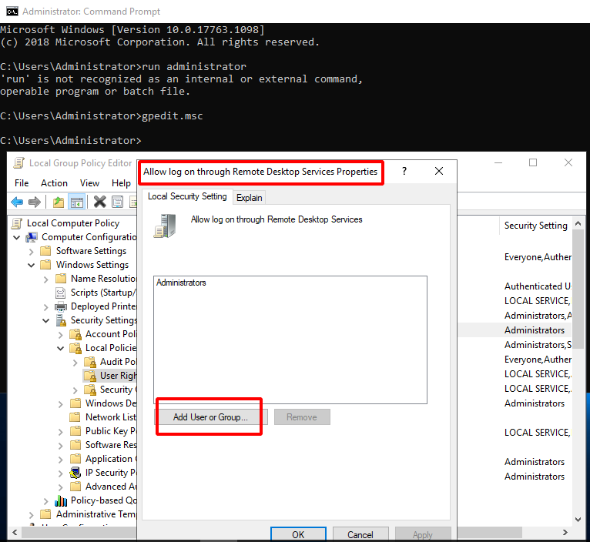Image resolution: width=590 pixels, height=542 pixels.
Task: Click the Command Prompt title bar icon
Action: pos(12,12)
